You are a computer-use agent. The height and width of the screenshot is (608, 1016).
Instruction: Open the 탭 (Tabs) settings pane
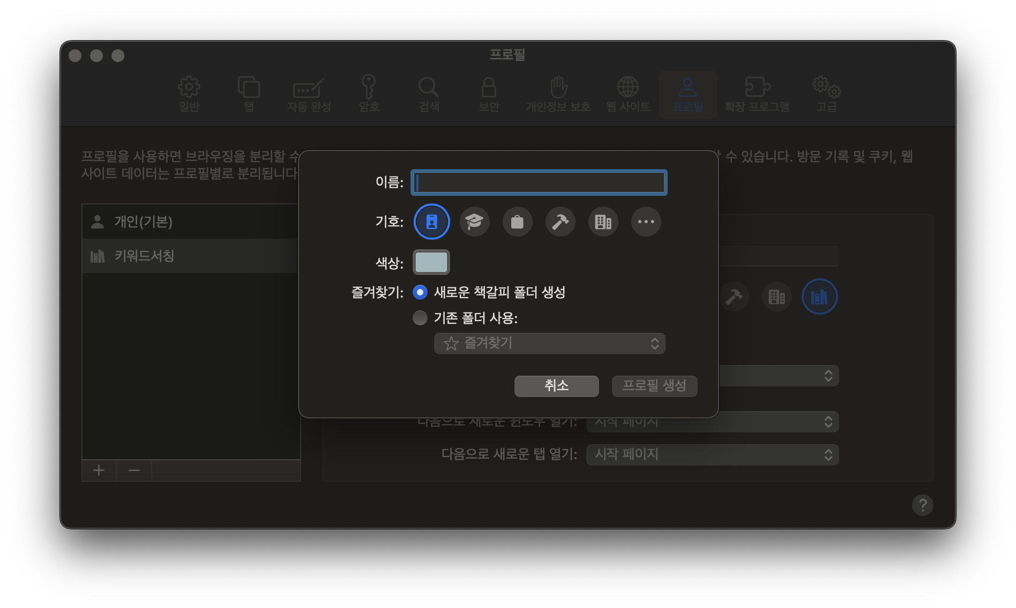click(249, 95)
